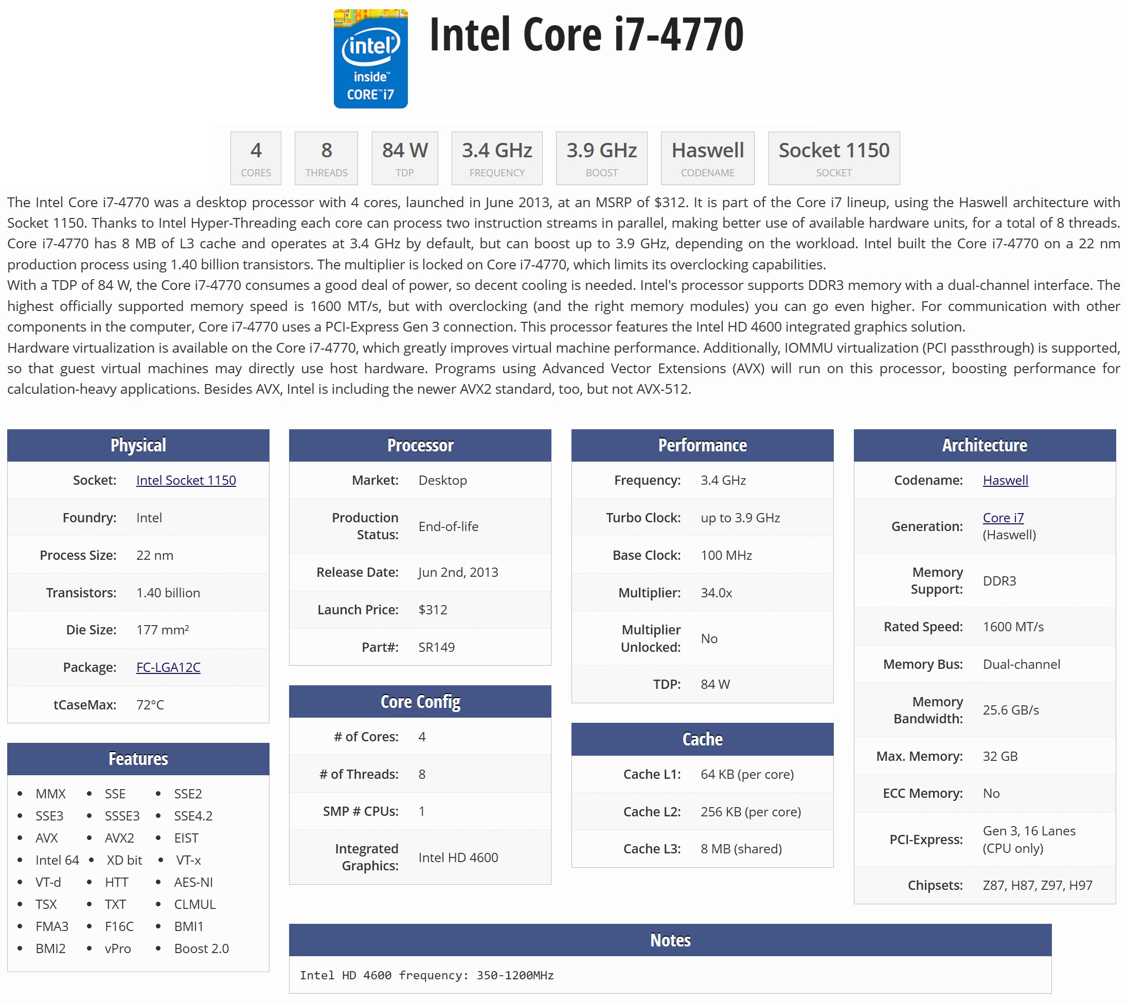
Task: Open the Intel Socket 1150 link
Action: 186,480
